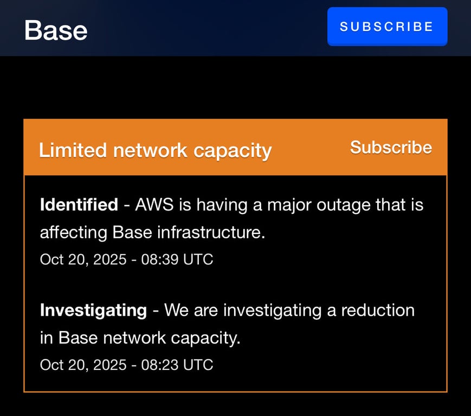471x416 pixels.
Task: Click the text 'AWS is having a major outage'
Action: (254, 205)
